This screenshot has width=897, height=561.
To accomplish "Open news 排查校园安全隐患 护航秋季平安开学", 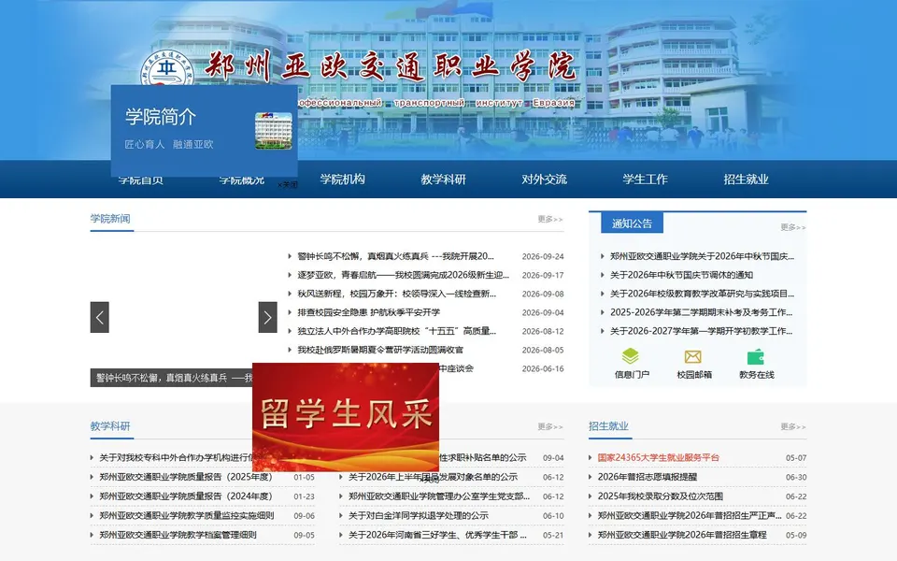I will [x=369, y=312].
